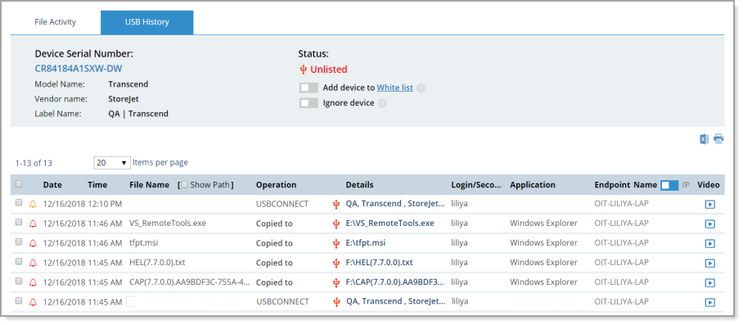Toggle the Ignore device switch
The height and width of the screenshot is (325, 743).
click(308, 103)
